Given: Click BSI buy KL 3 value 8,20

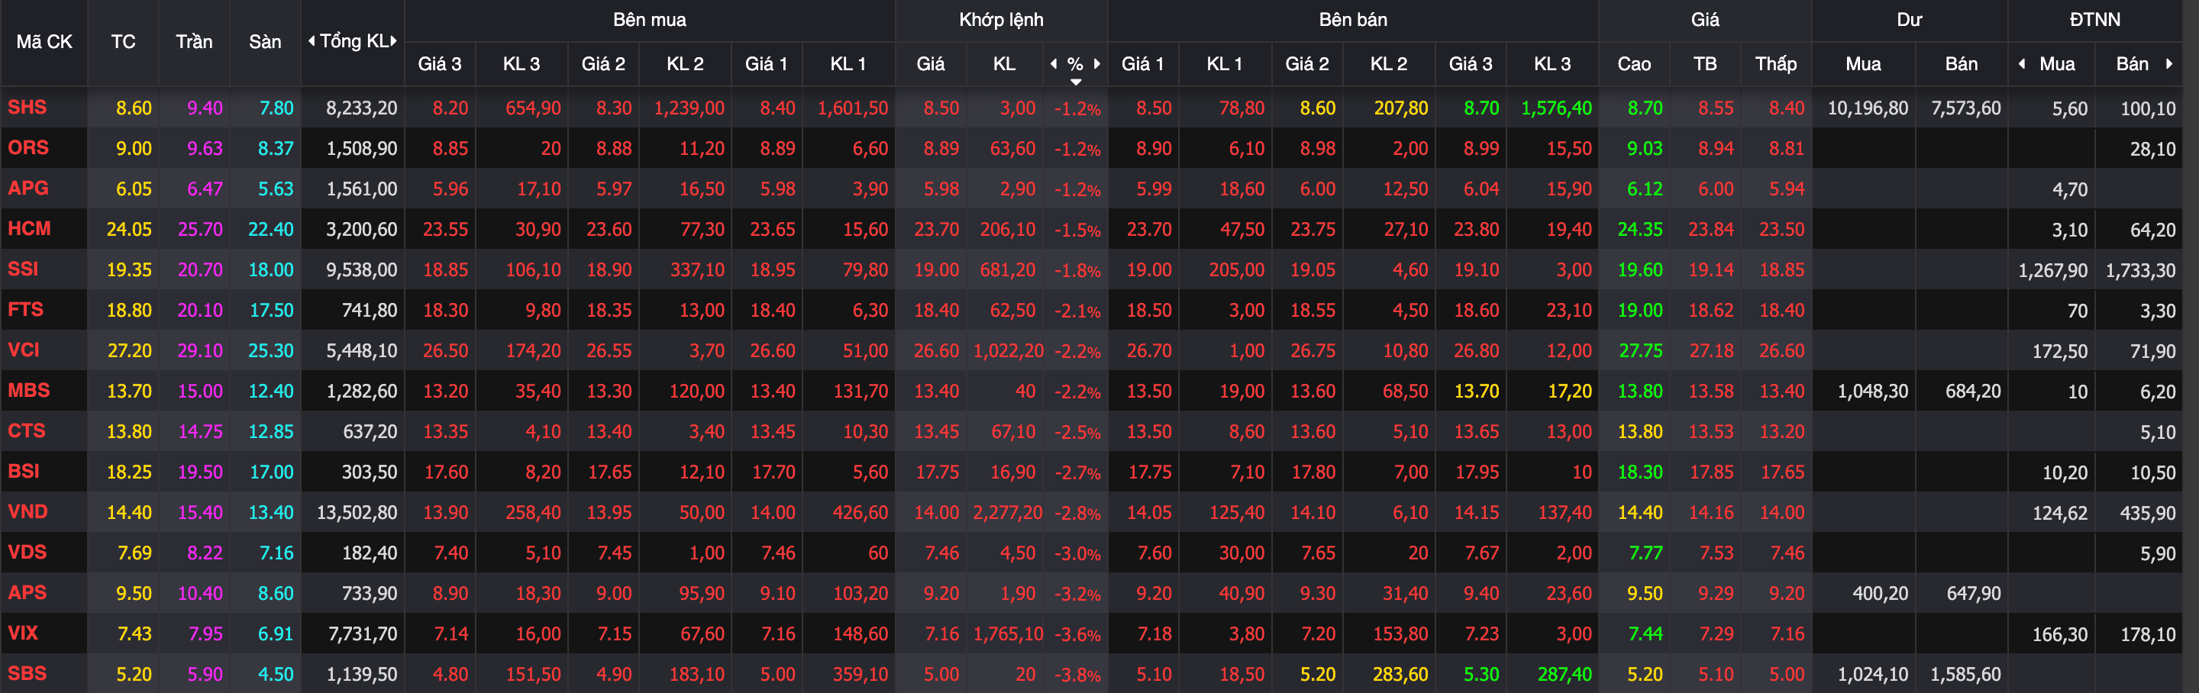Looking at the screenshot, I should pos(543,472).
